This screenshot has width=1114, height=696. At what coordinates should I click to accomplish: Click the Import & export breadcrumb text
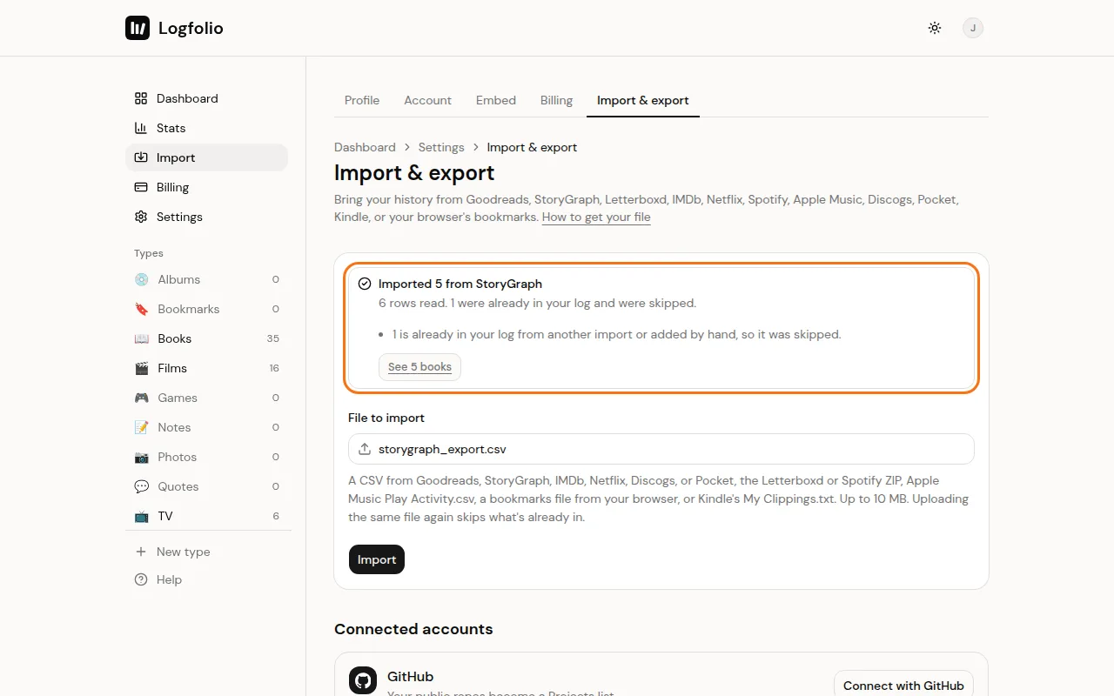532,147
